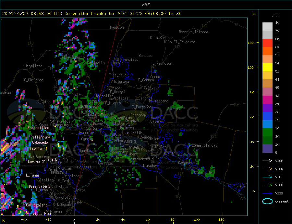Click the 'Divisadero' map label
Viewport: 292px width, 224px height.
tap(158, 101)
